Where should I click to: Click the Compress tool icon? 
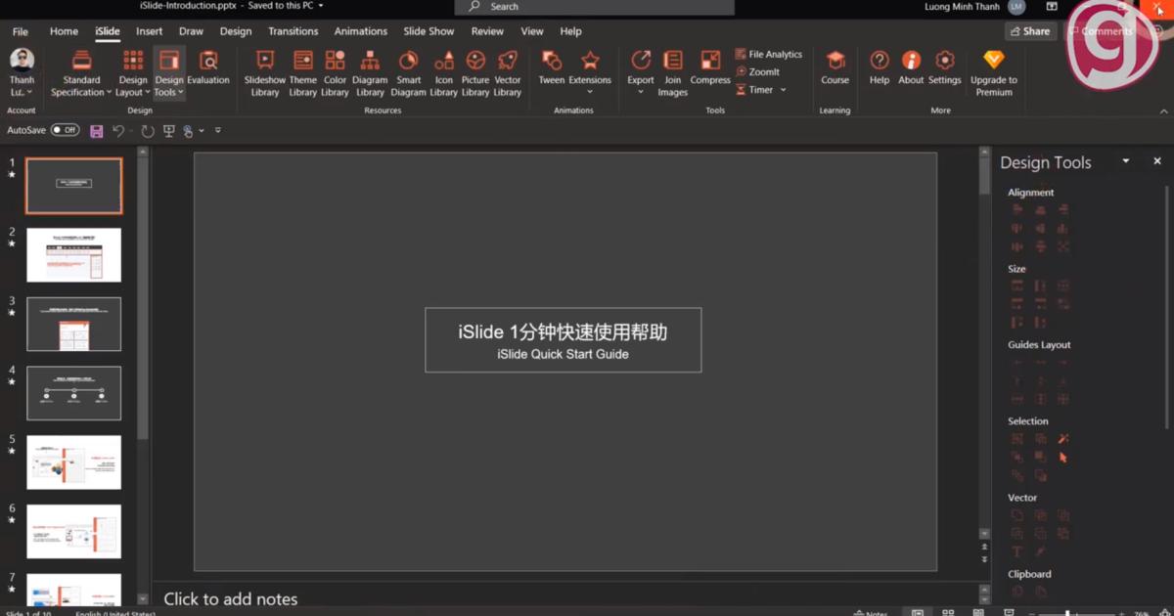[x=710, y=62]
